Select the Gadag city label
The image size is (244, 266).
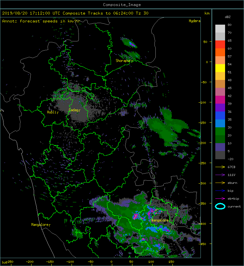(73, 110)
